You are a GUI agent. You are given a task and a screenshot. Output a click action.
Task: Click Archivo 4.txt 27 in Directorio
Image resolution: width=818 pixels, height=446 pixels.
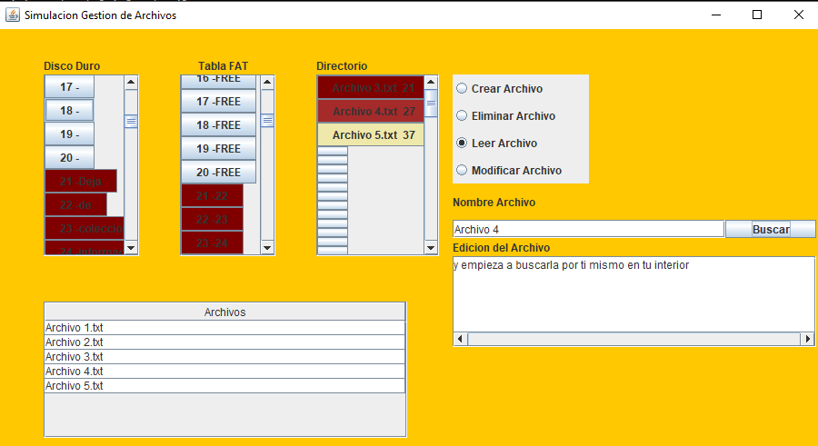[371, 111]
